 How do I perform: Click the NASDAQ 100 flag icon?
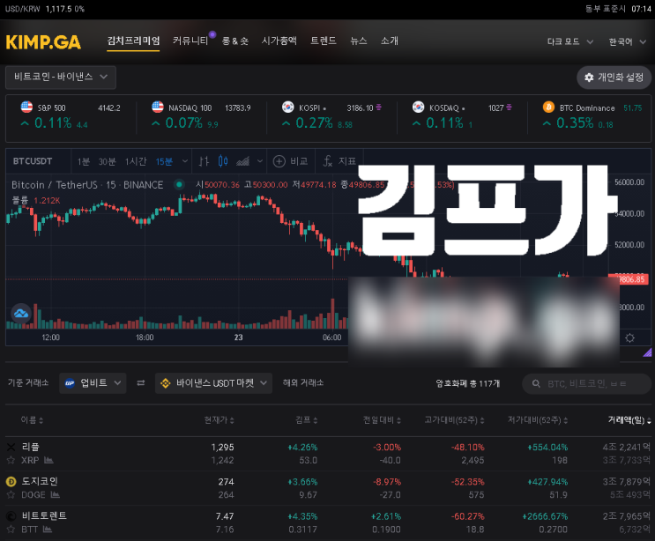click(158, 107)
